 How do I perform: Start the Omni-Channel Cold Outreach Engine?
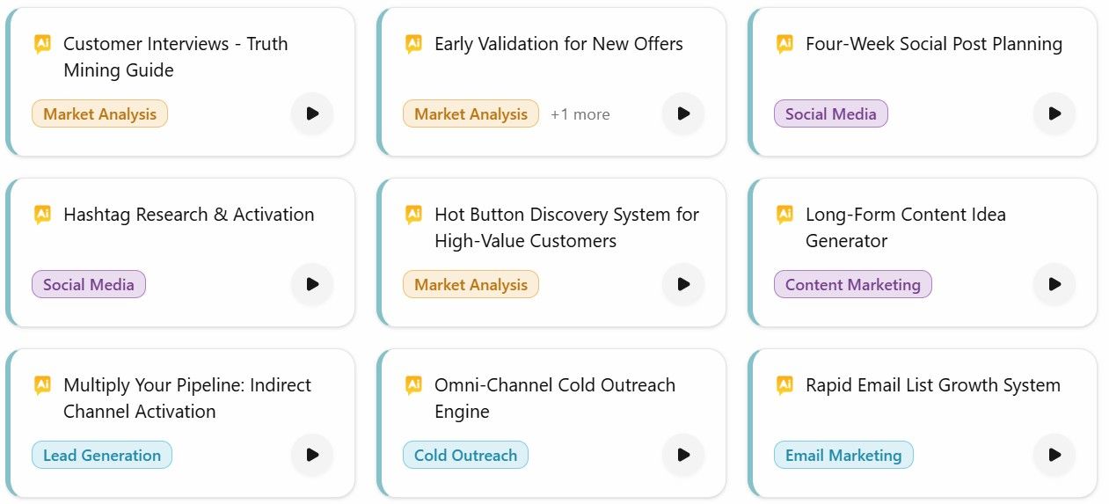click(x=683, y=455)
